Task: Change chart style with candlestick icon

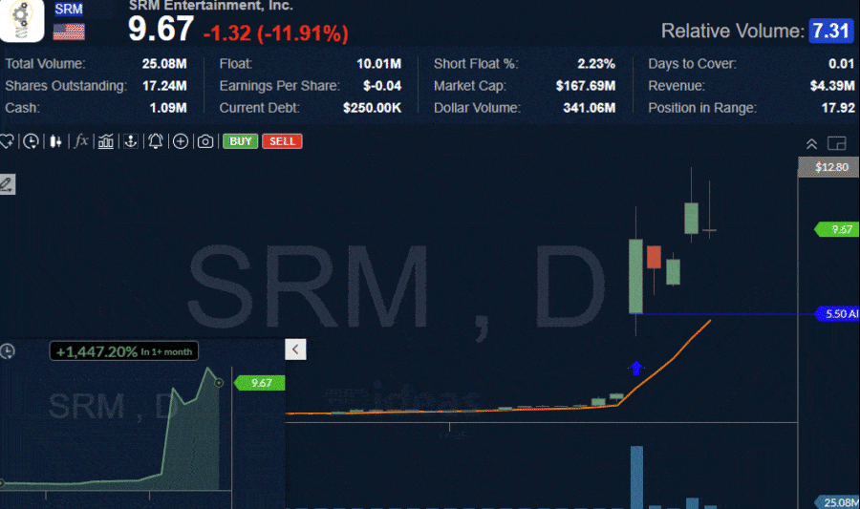Action: point(55,142)
